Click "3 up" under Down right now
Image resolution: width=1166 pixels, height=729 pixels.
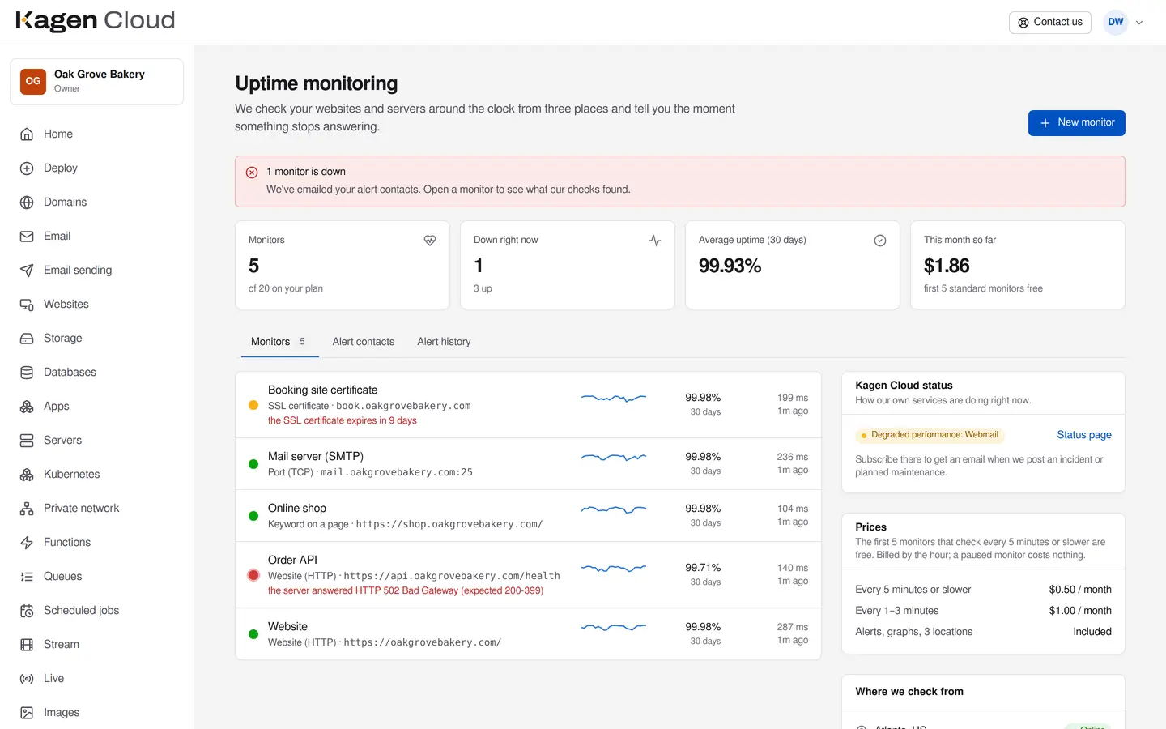[483, 289]
